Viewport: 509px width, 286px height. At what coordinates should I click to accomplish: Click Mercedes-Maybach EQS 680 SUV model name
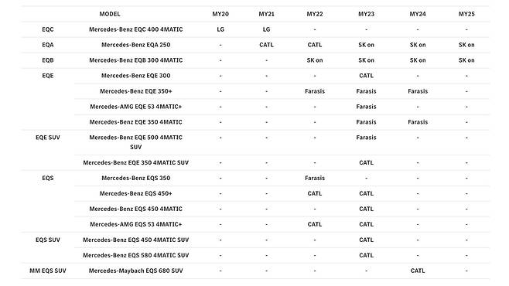click(135, 271)
